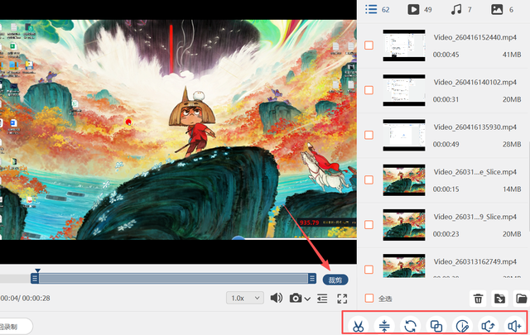This screenshot has width=530, height=335.
Task: Open the thumbnail of the 20MB Slice video
Action: (404, 224)
